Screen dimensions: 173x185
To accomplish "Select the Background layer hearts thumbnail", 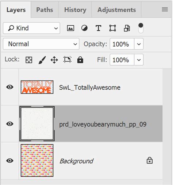I will (x=37, y=160).
